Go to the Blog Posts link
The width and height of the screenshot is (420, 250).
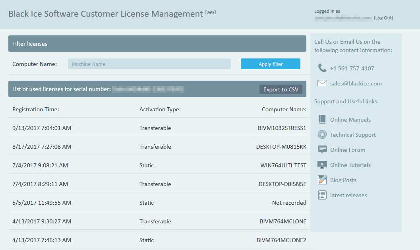343,180
